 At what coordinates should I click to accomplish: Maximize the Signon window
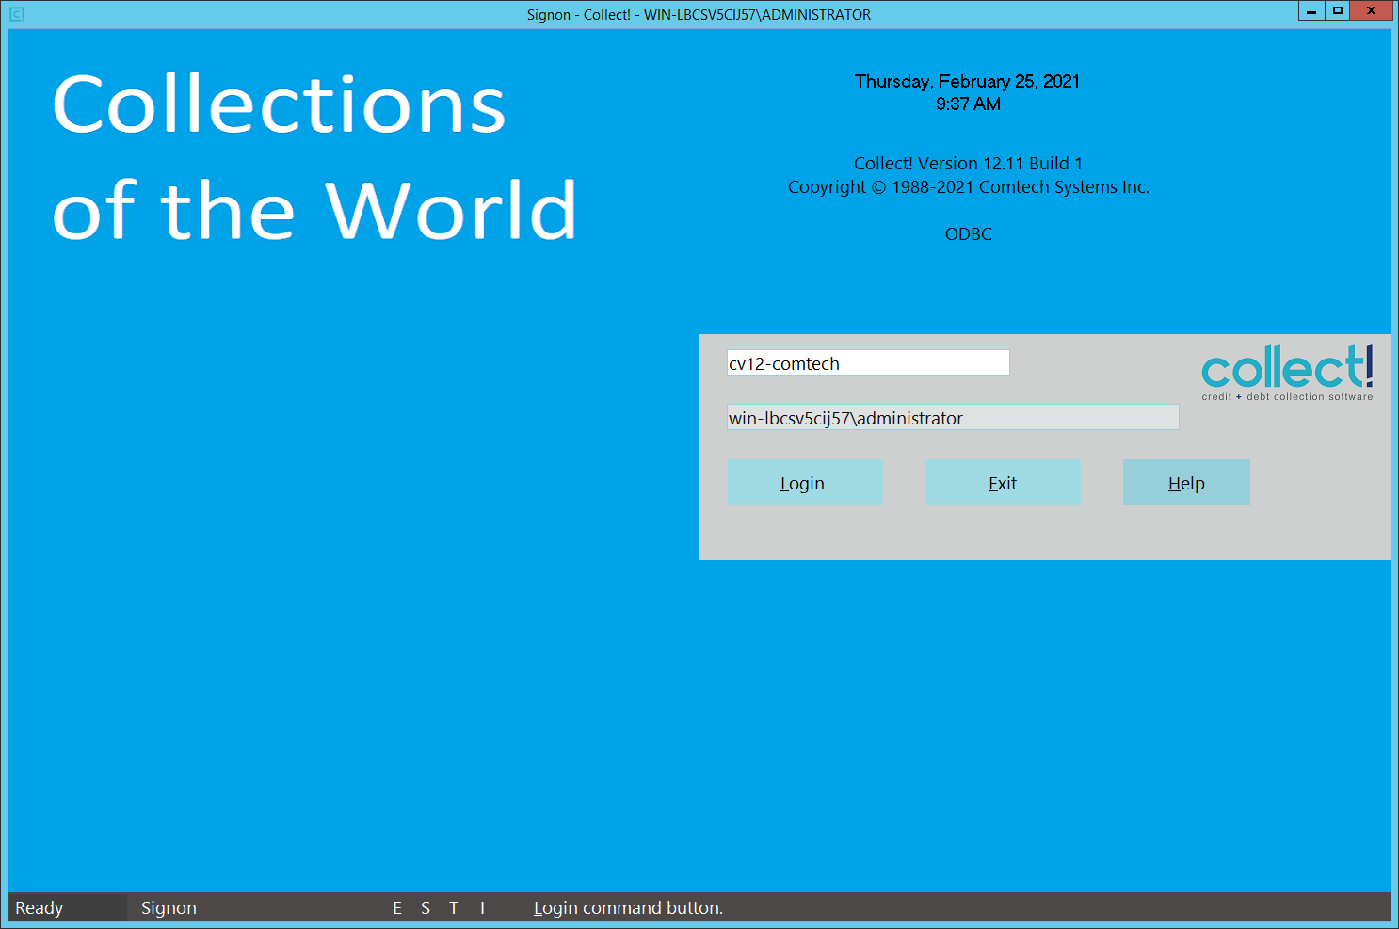pos(1337,11)
